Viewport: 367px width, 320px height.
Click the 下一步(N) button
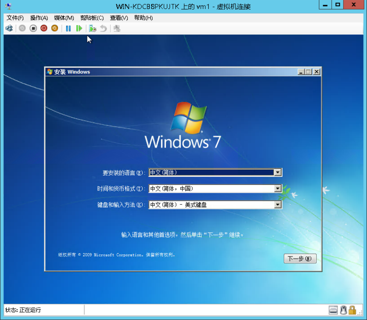300,259
